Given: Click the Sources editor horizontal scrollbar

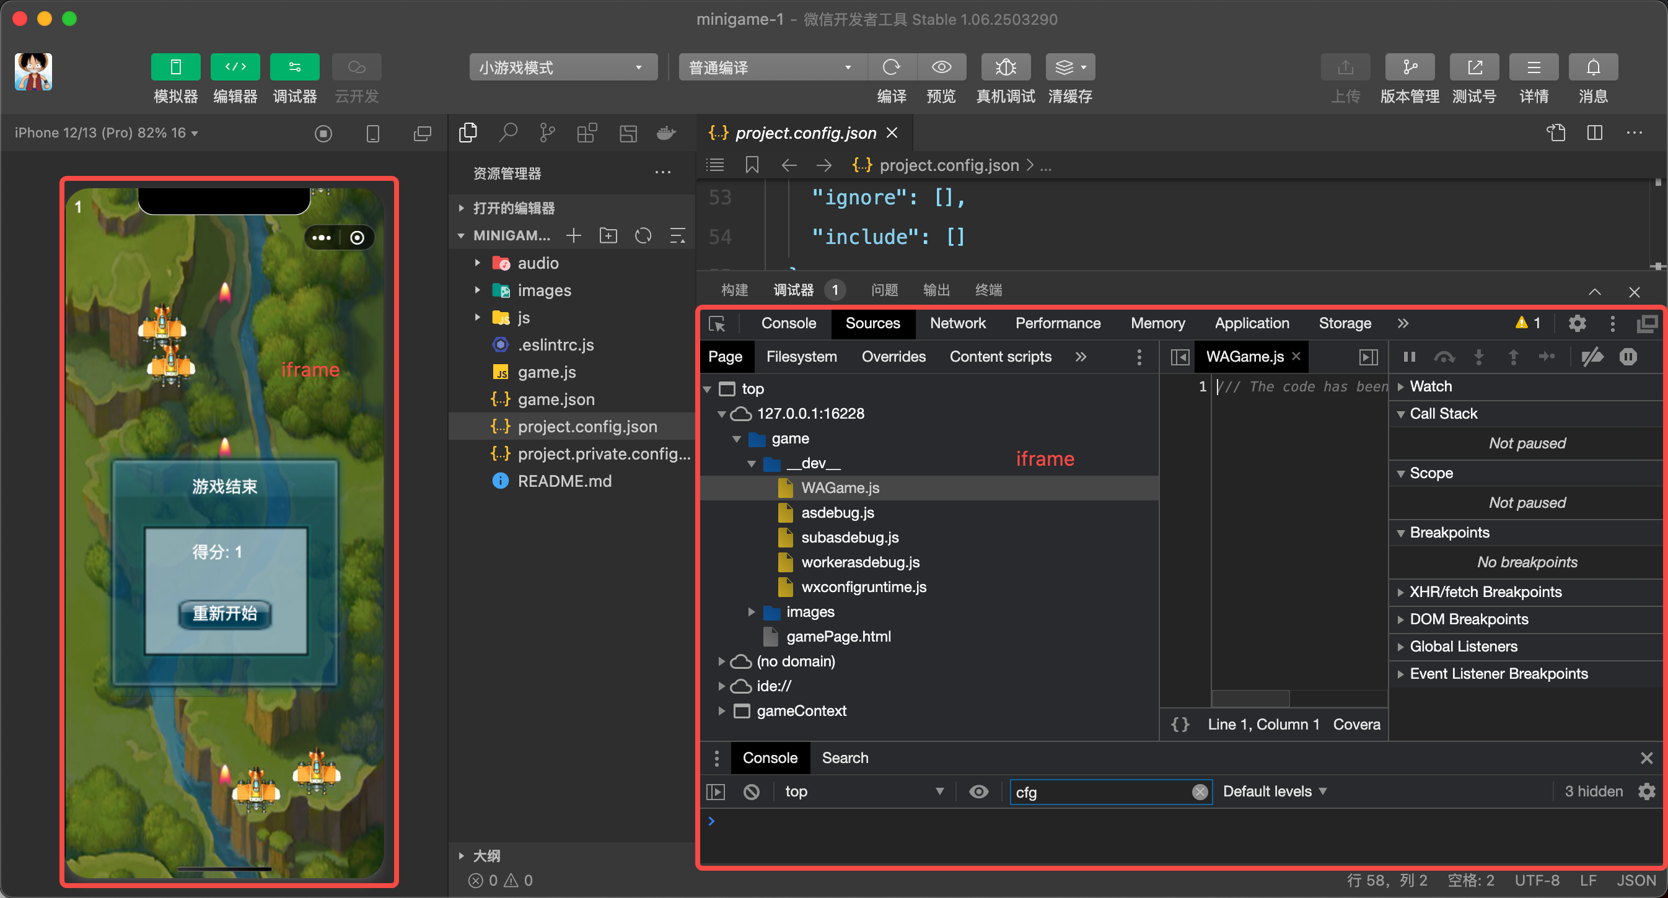Looking at the screenshot, I should pos(1250,697).
